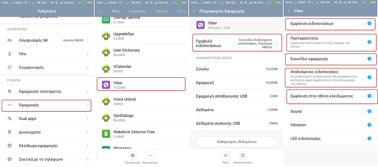Switch to the Τρέχουν tab
Screen dimensions: 378x167
162,11
